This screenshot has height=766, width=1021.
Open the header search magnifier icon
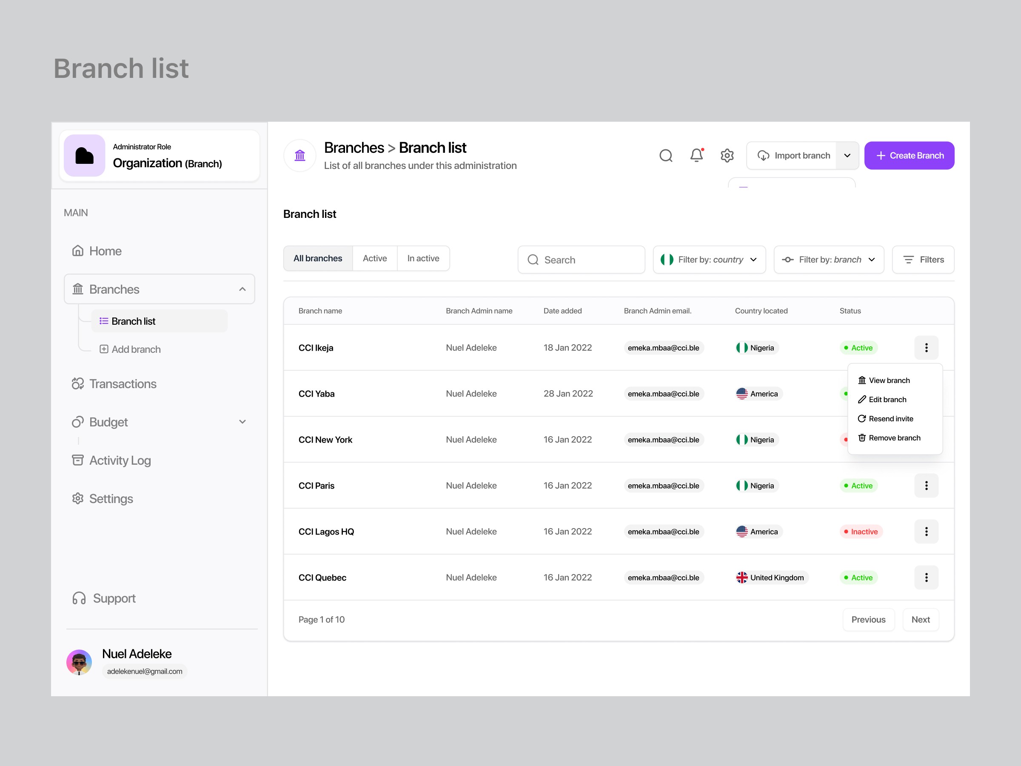[x=666, y=156]
